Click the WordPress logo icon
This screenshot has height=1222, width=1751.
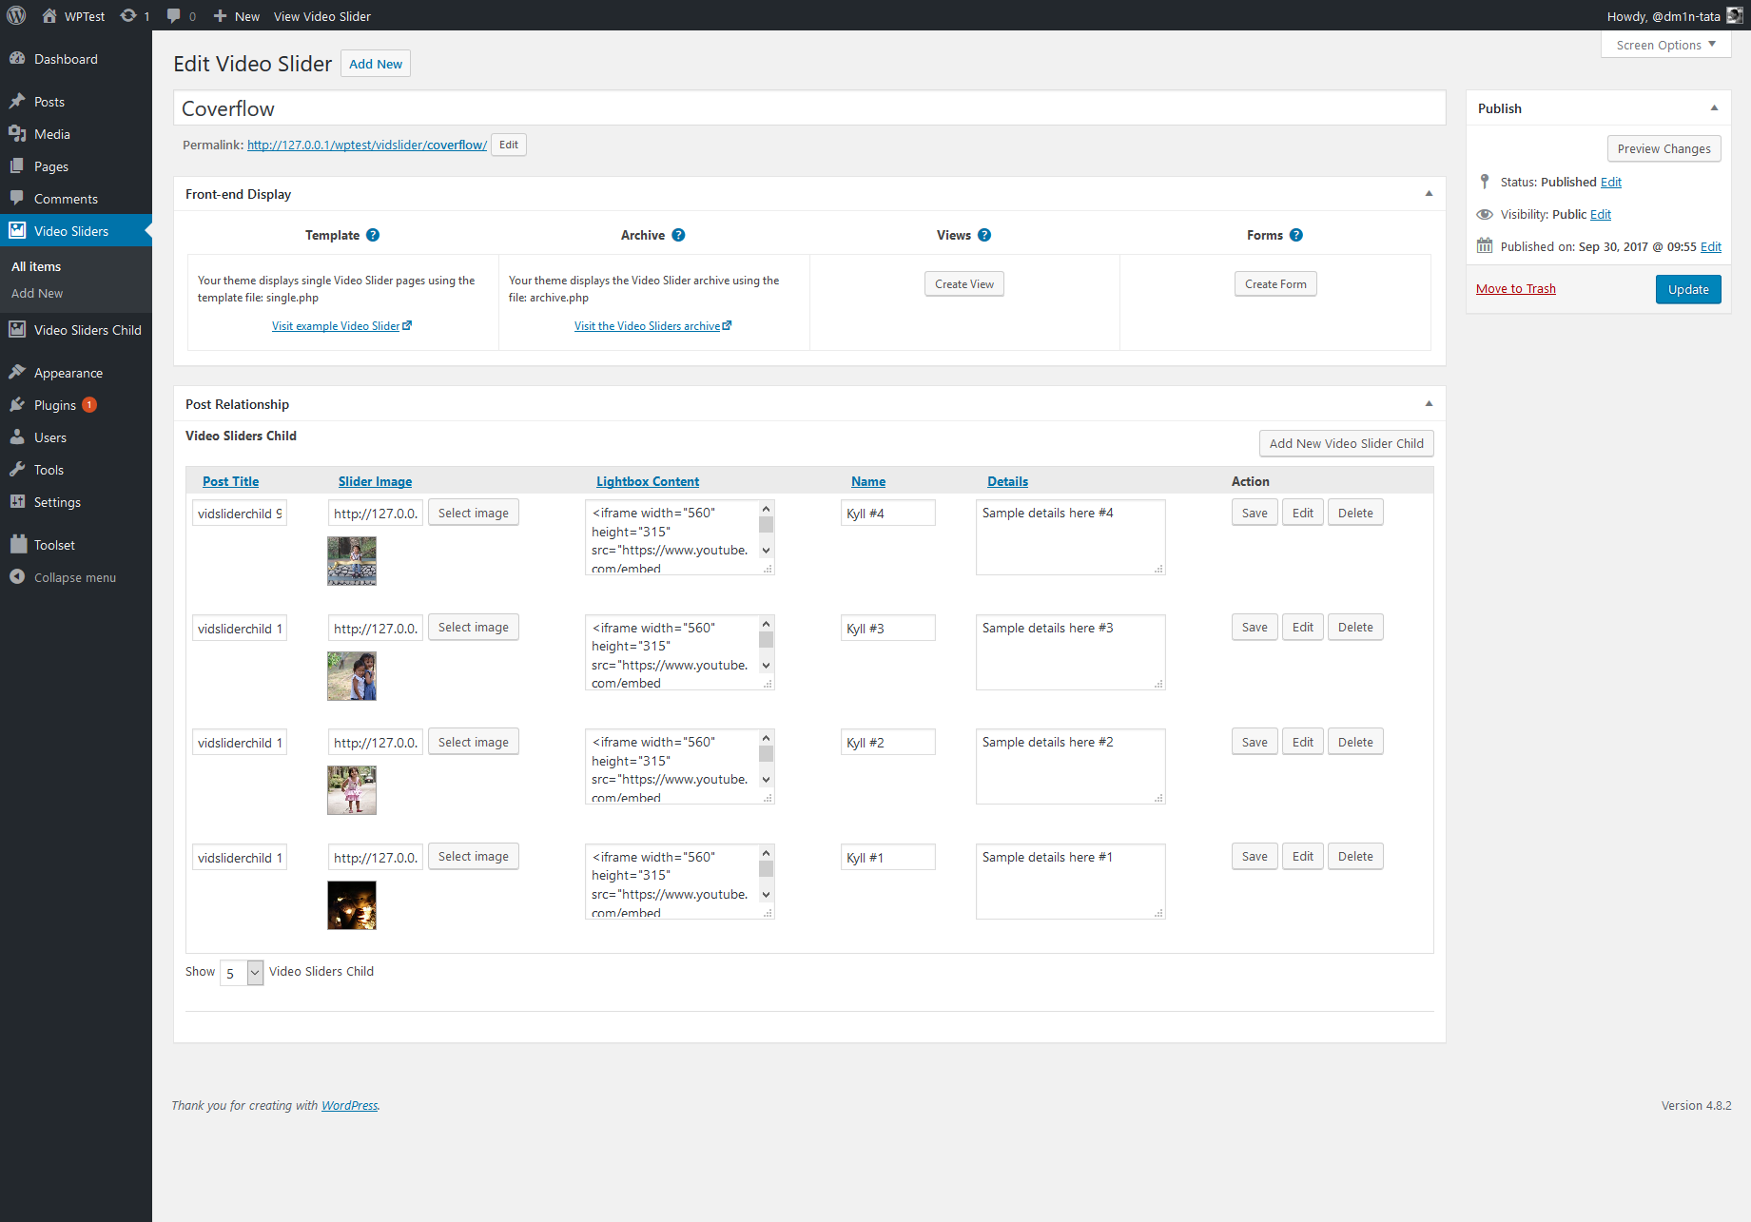click(x=16, y=15)
